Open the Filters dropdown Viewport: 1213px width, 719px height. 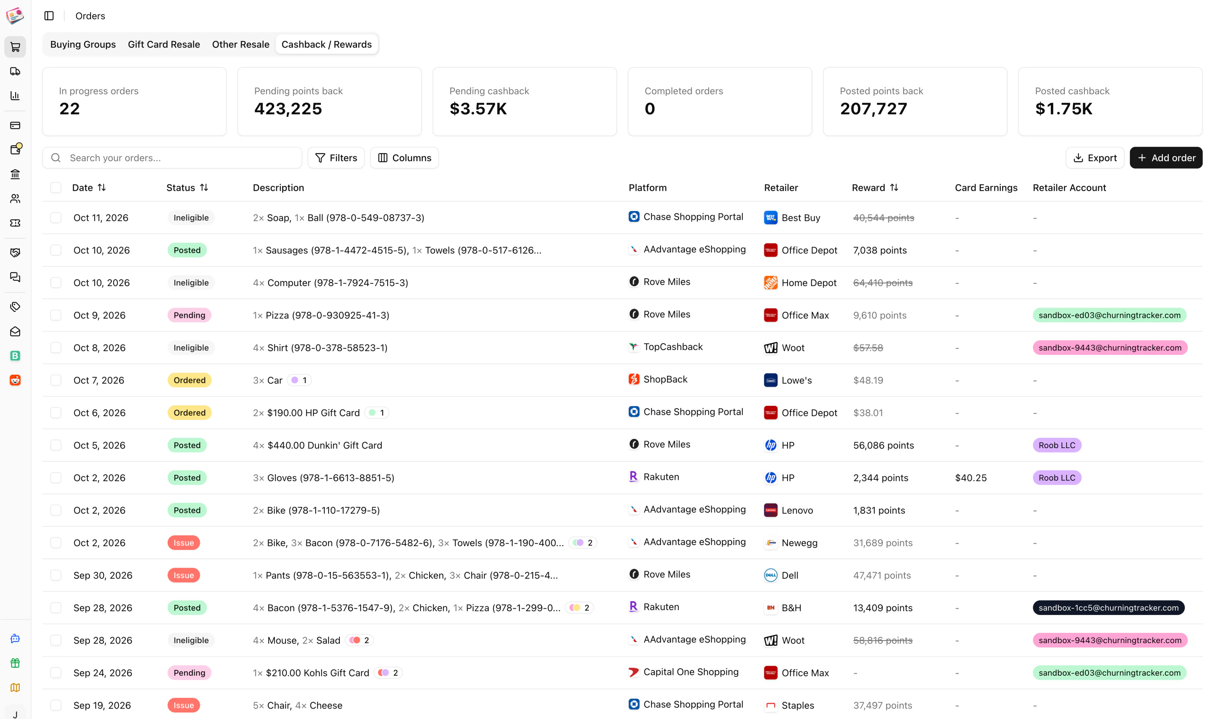336,158
